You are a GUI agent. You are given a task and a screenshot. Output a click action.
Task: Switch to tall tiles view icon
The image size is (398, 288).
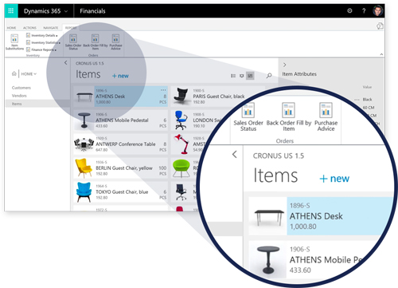241,76
